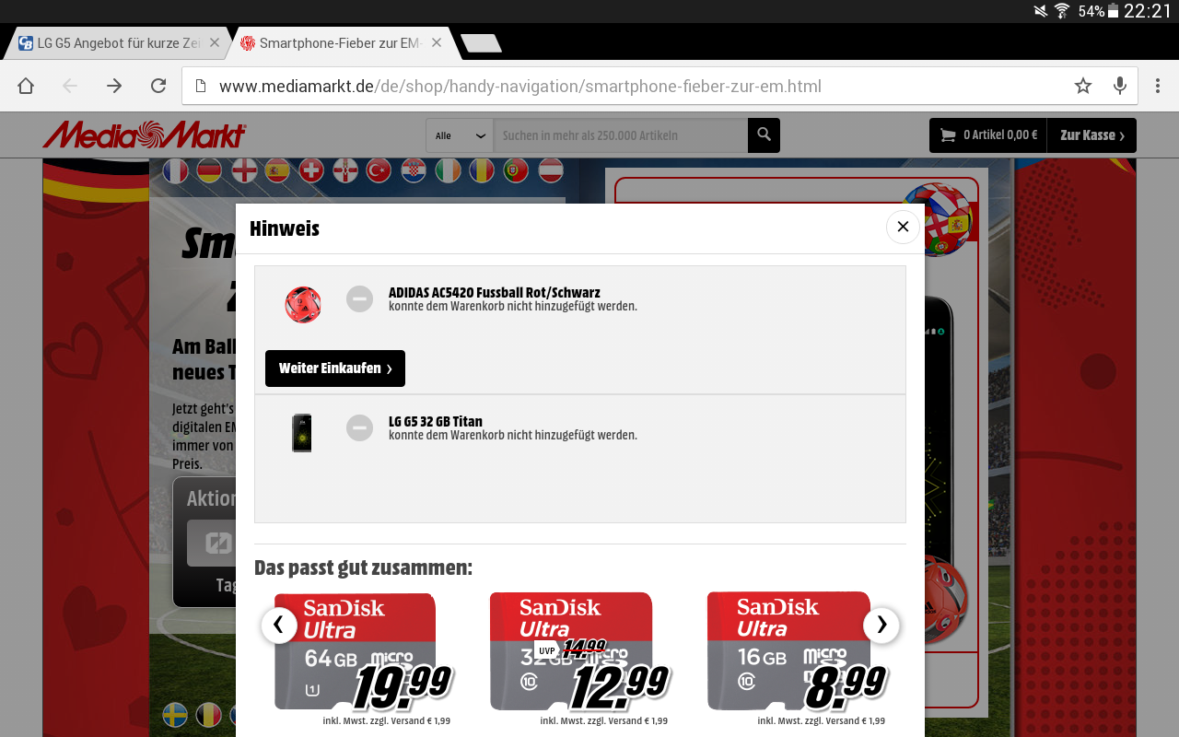The image size is (1179, 737).
Task: Bookmark page with the star icon
Action: click(x=1083, y=87)
